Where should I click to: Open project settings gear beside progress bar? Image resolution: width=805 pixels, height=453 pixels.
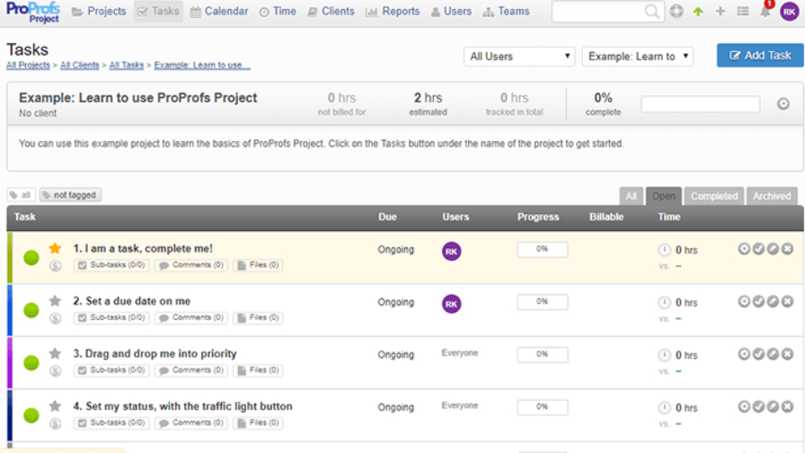tap(783, 103)
